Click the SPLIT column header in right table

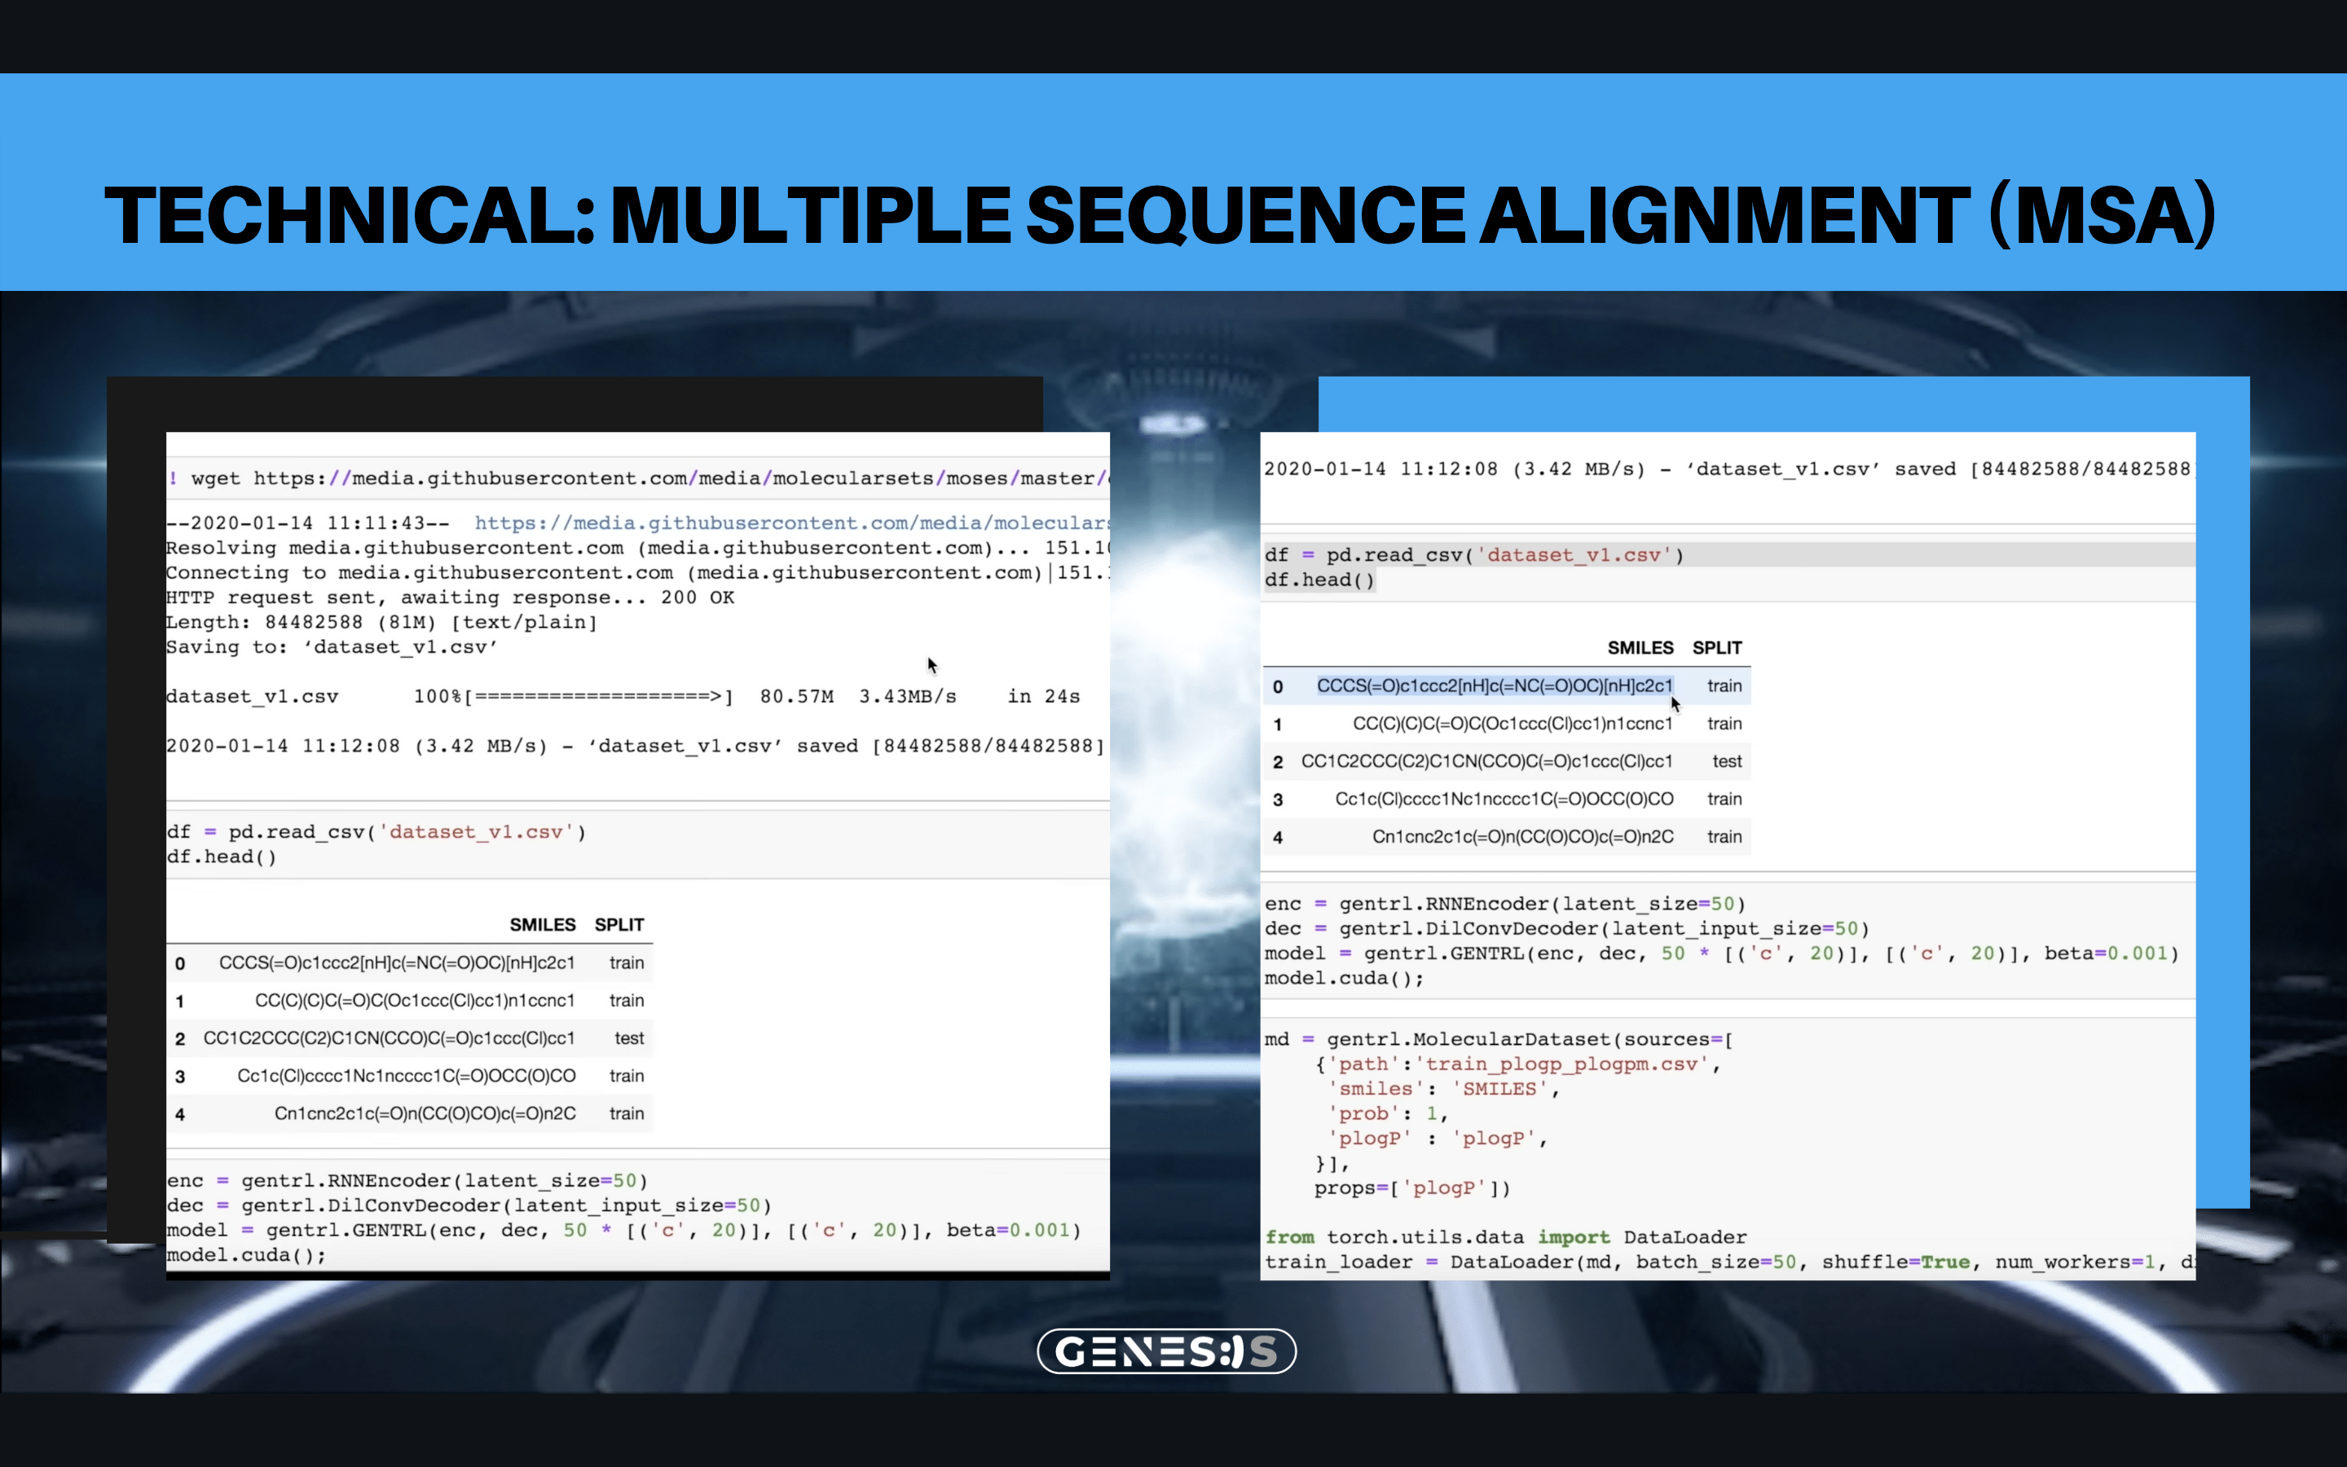(x=1716, y=647)
